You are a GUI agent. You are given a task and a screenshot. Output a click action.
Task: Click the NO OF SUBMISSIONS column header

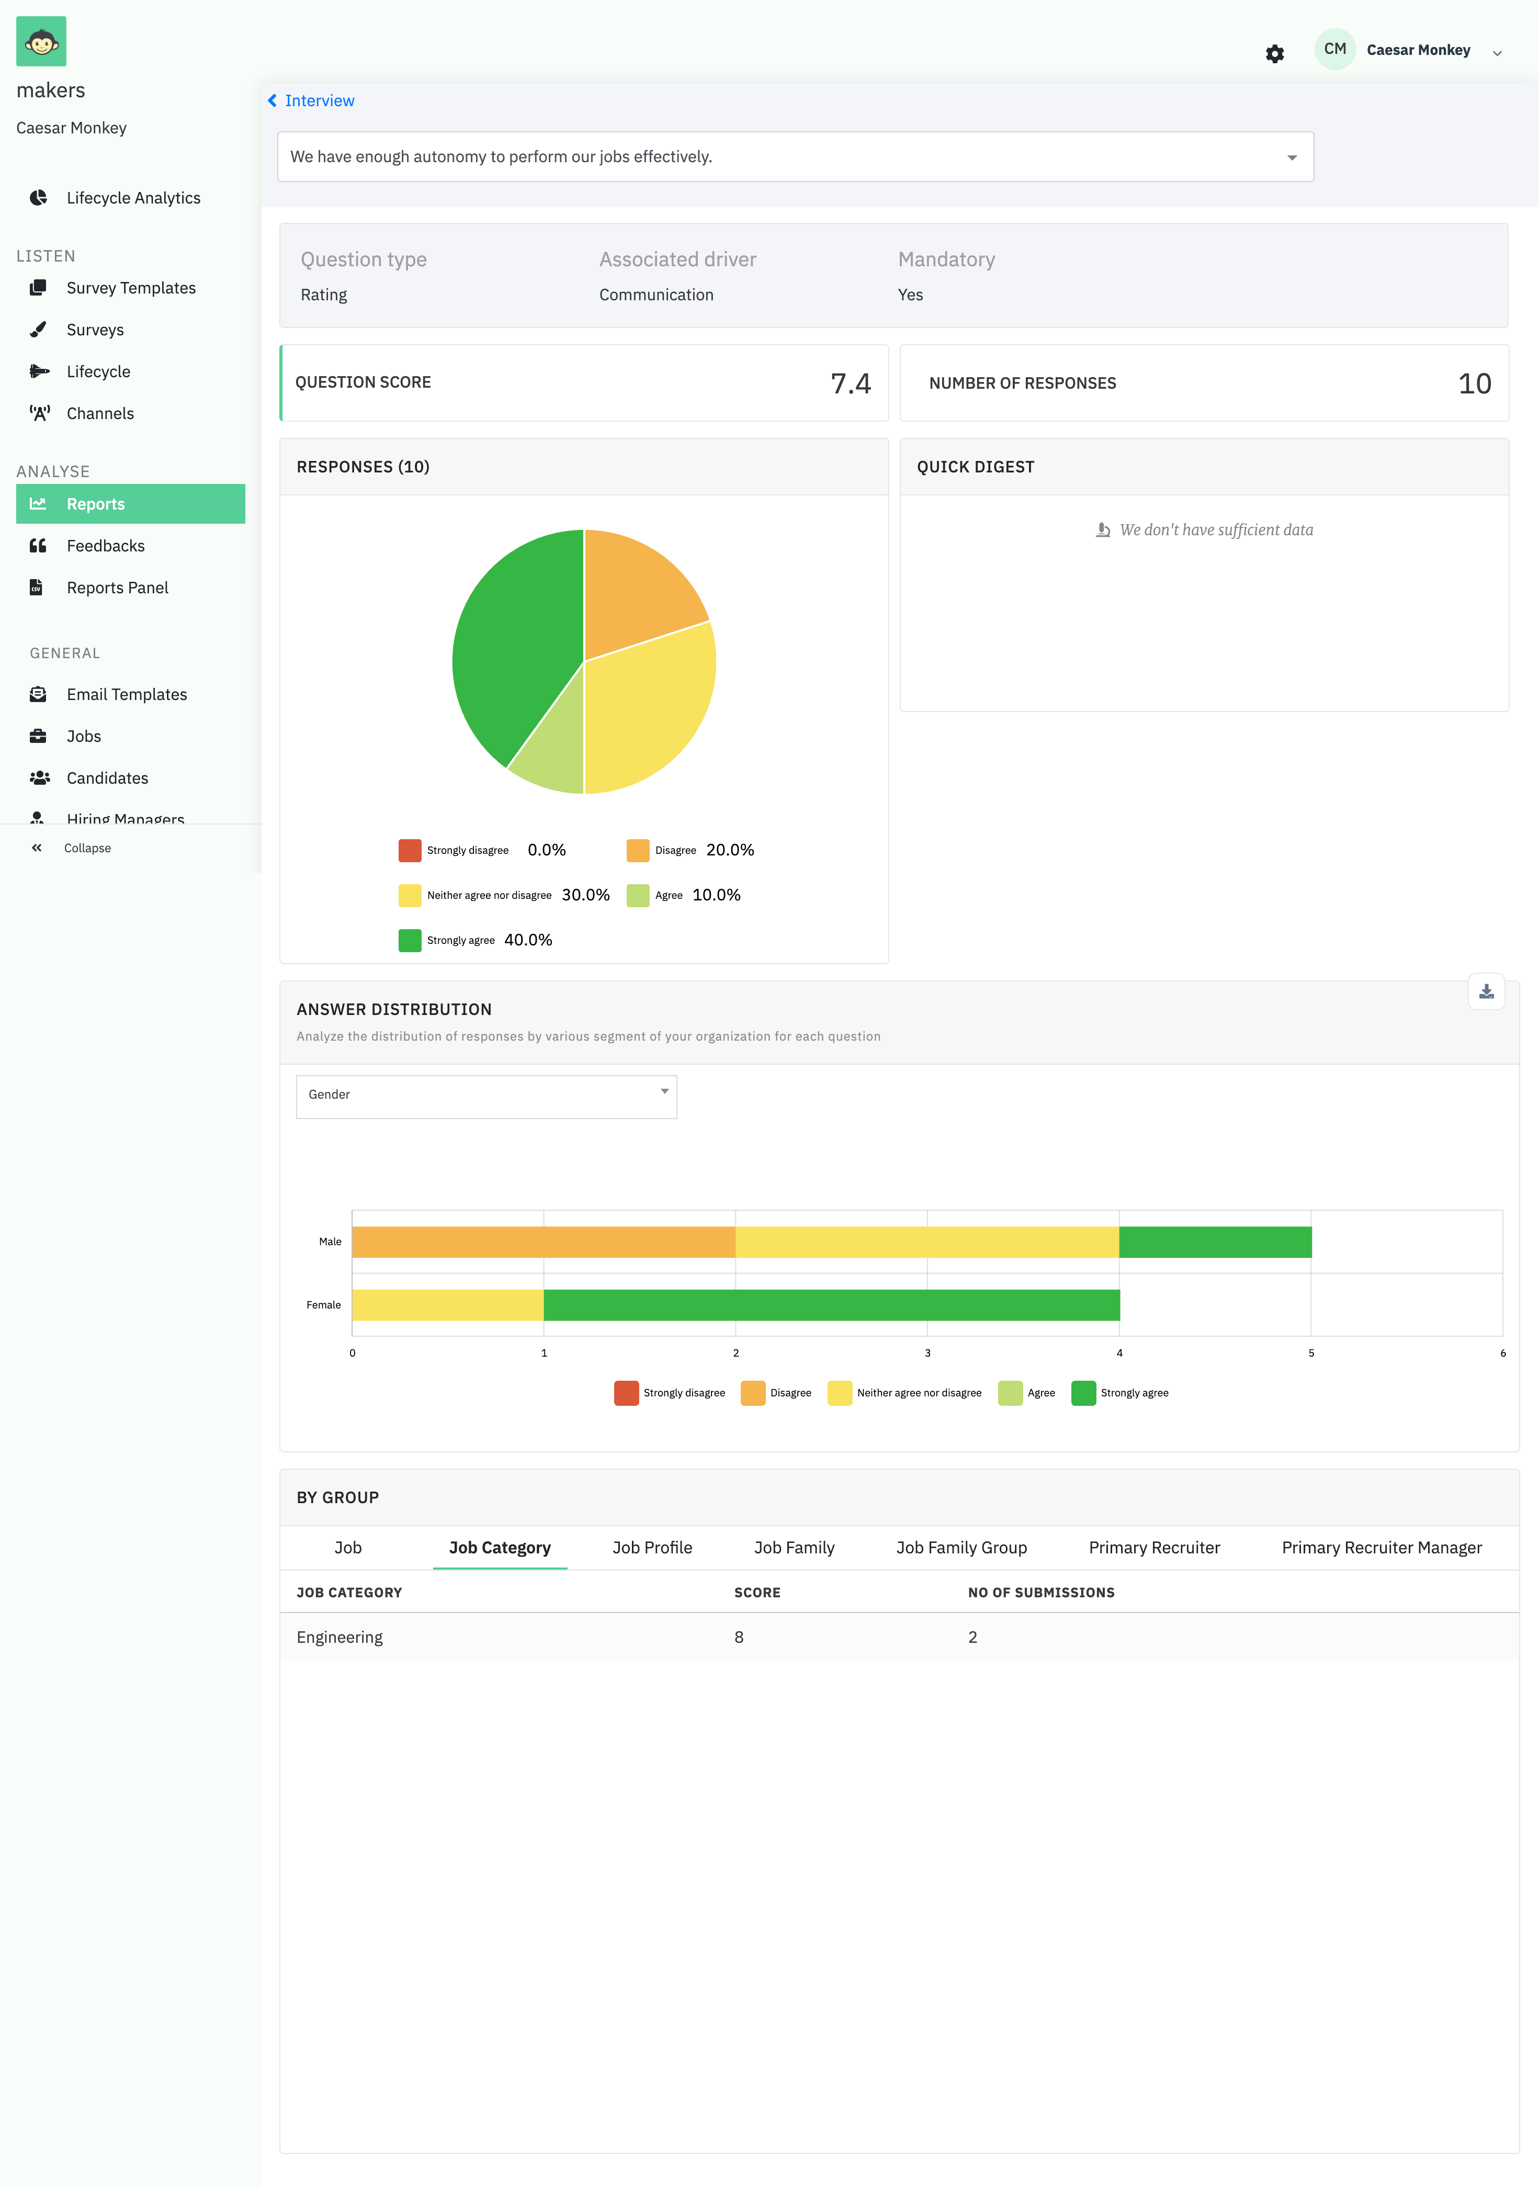click(1040, 1593)
